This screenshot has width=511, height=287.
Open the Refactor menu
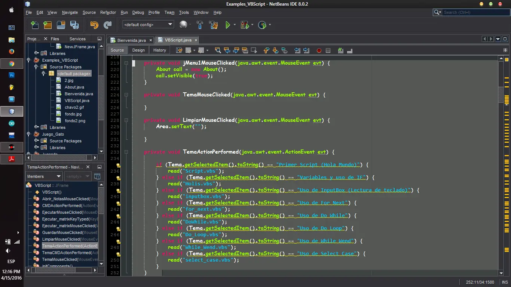pos(108,12)
